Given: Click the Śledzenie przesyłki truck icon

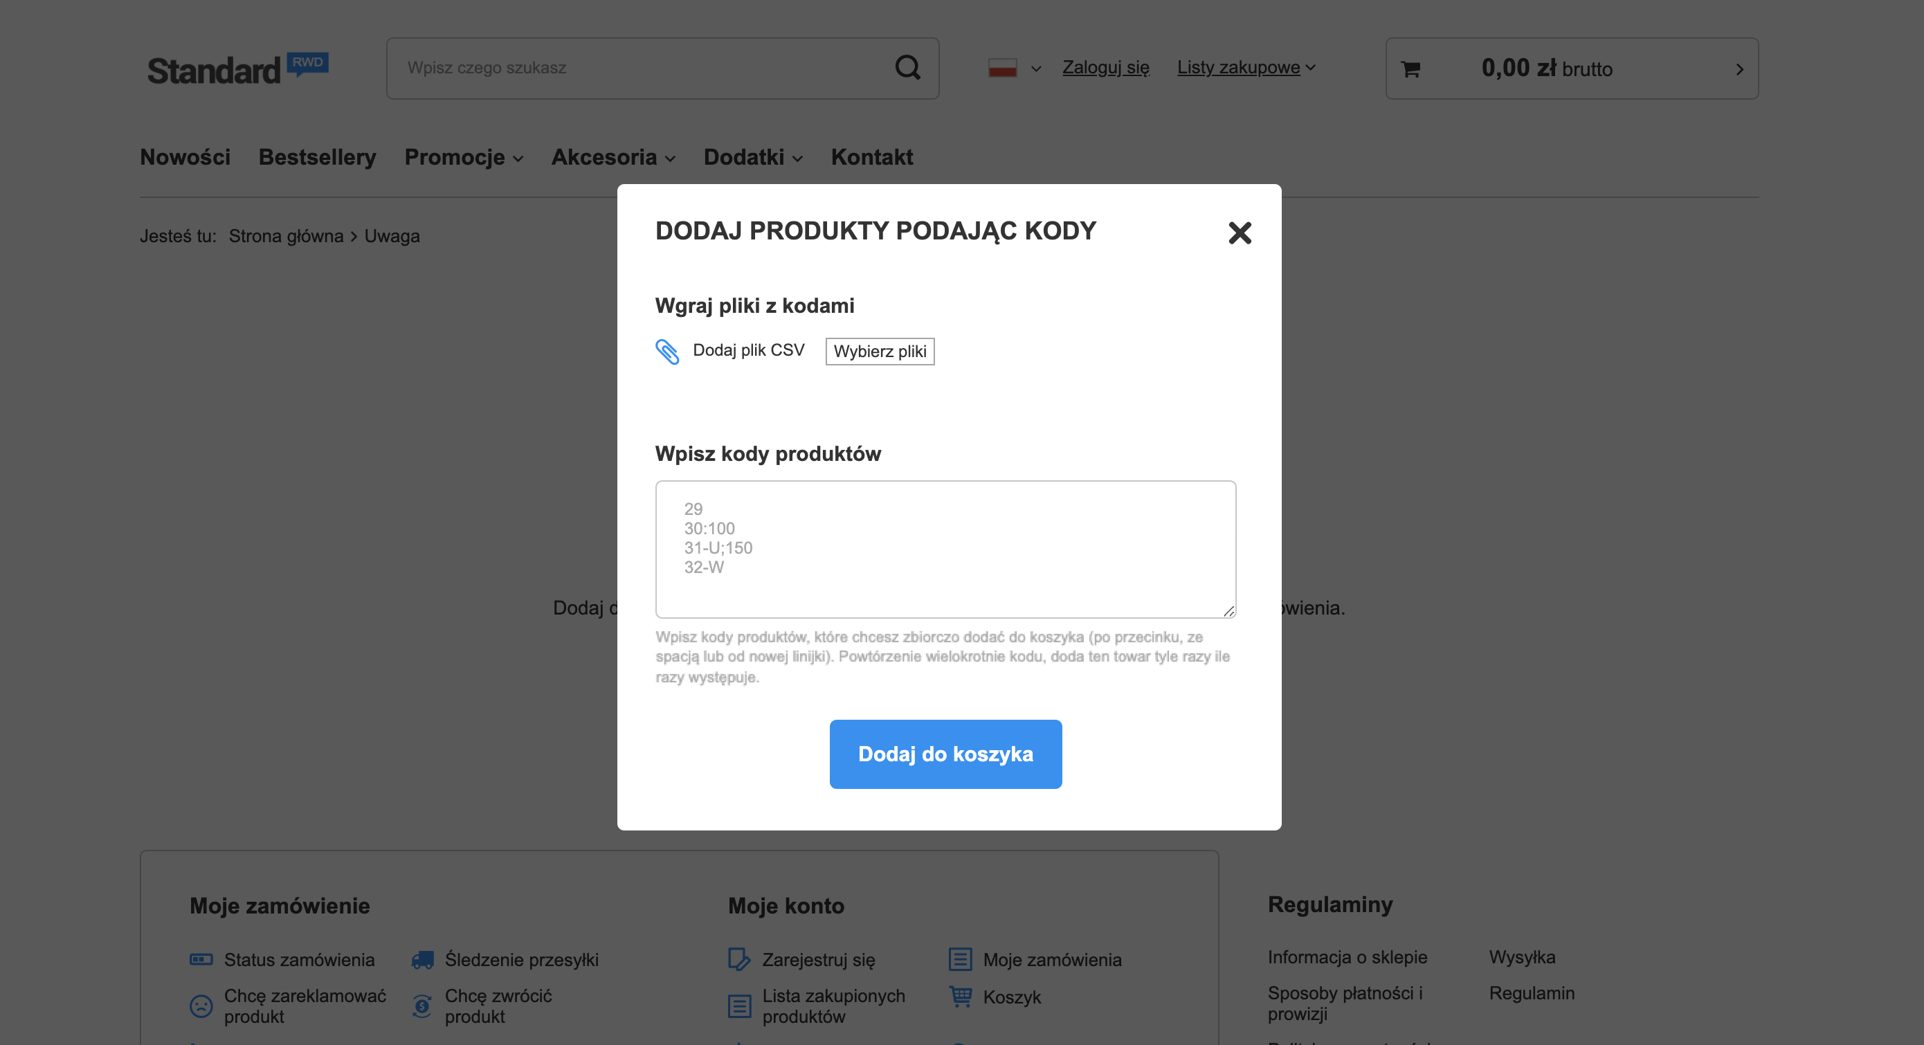Looking at the screenshot, I should 423,960.
